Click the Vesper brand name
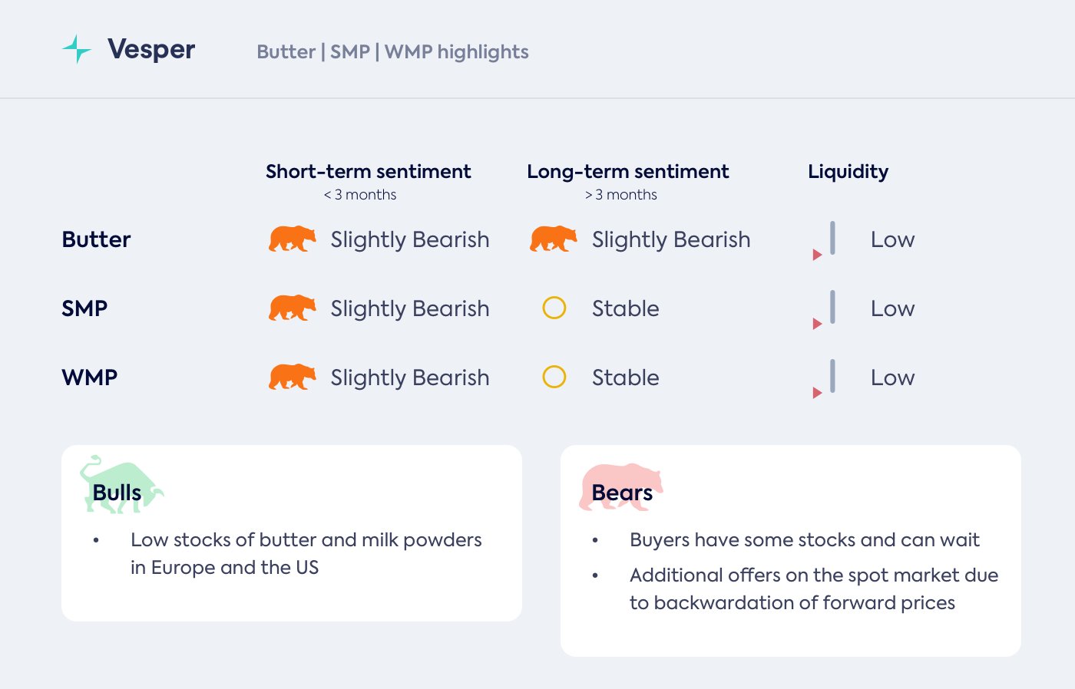Image resolution: width=1075 pixels, height=689 pixels. pyautogui.click(x=151, y=49)
